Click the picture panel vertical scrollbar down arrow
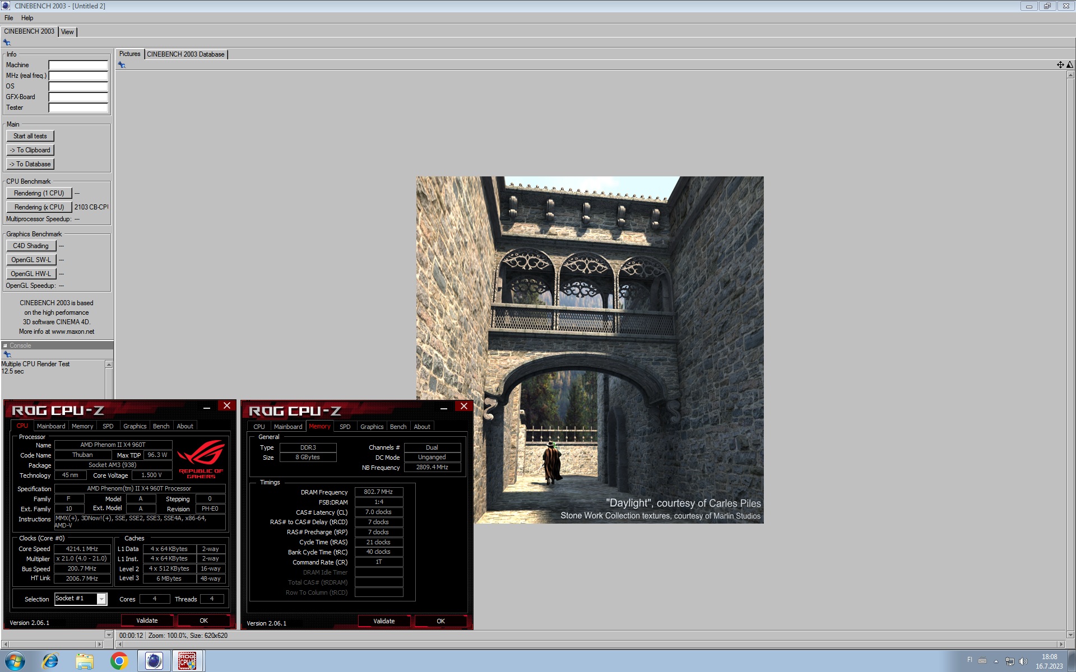This screenshot has height=672, width=1076. pyautogui.click(x=1070, y=635)
